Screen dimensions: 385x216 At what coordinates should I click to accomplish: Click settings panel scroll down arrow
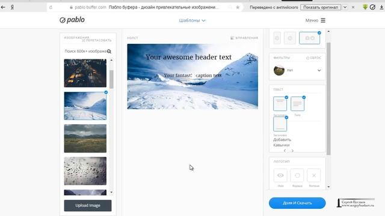[x=328, y=187]
